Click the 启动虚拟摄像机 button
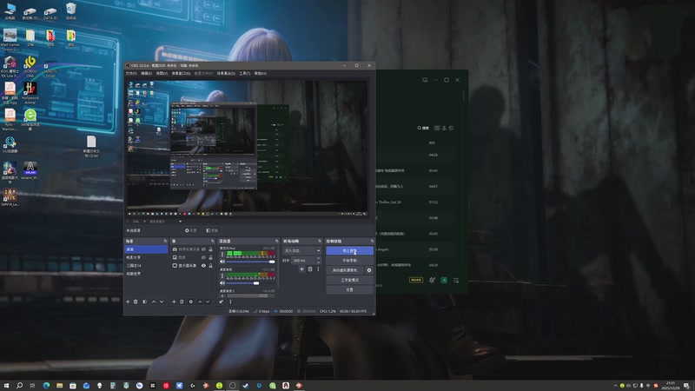Image resolution: width=695 pixels, height=391 pixels. 345,270
